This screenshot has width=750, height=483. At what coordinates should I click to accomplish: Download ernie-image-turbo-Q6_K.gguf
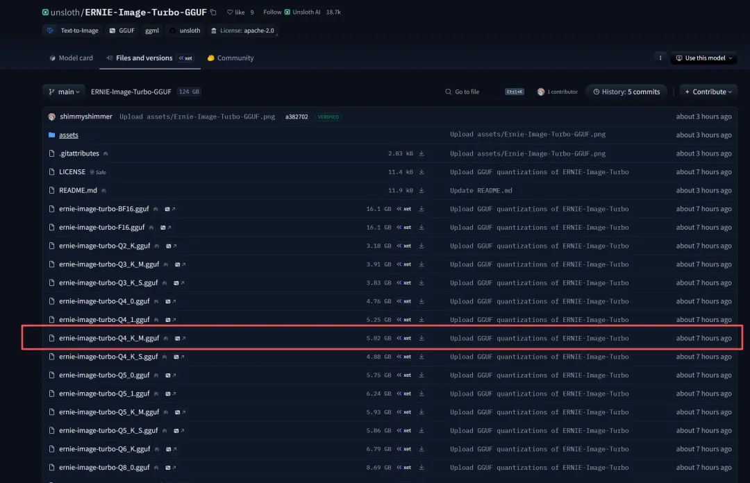[422, 449]
